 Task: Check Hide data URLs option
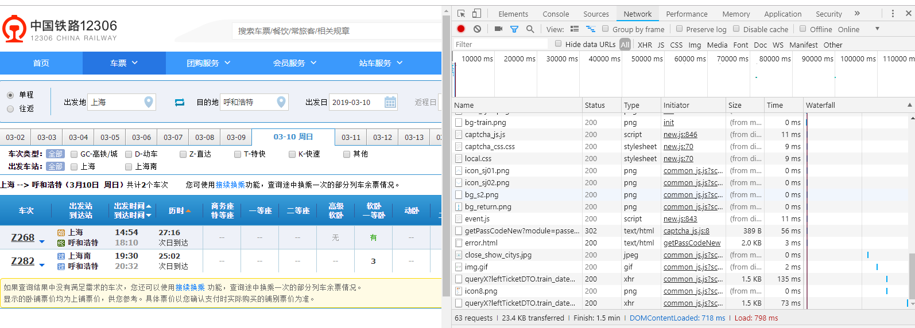point(559,44)
